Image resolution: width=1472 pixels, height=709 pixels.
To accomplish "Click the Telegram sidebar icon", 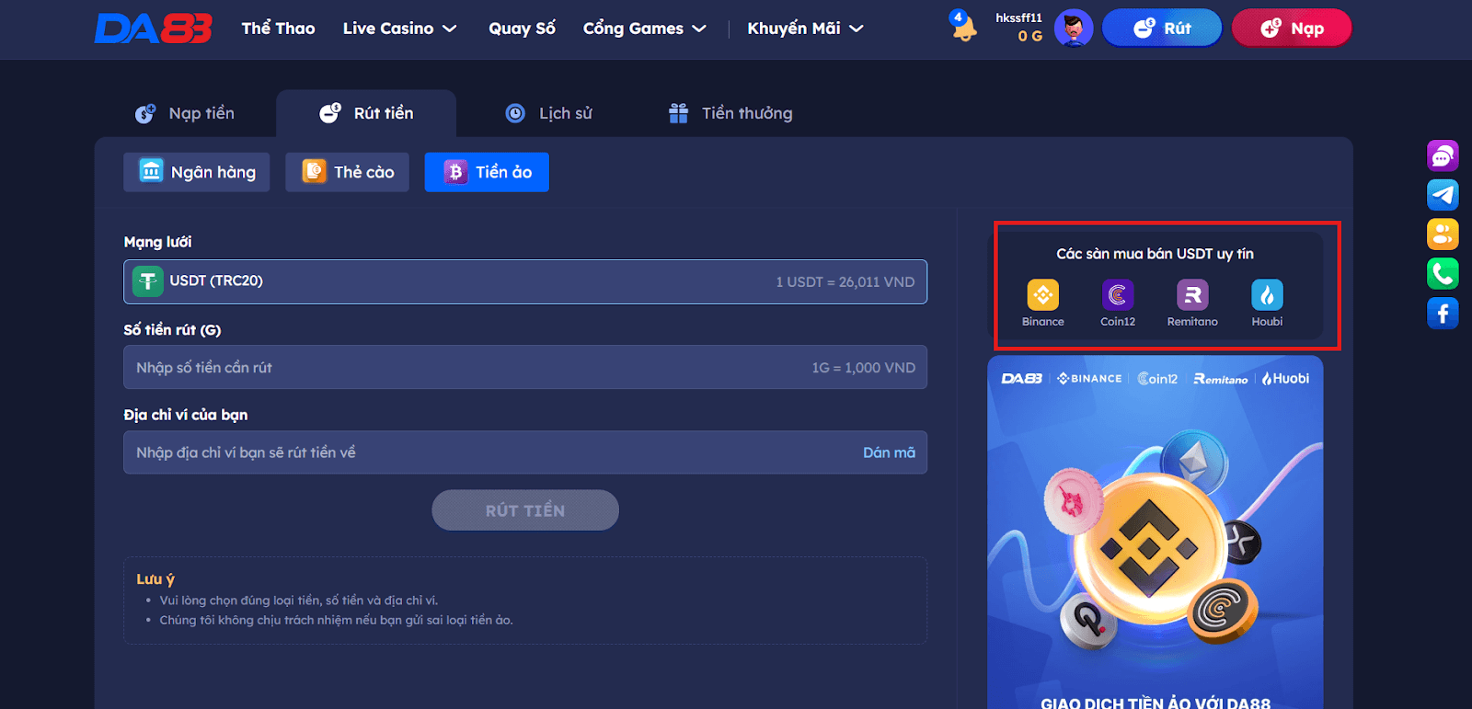I will pos(1443,195).
